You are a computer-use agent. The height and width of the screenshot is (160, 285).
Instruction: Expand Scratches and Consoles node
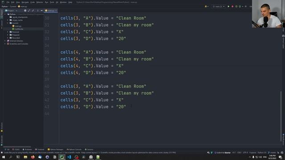[x=5, y=44]
